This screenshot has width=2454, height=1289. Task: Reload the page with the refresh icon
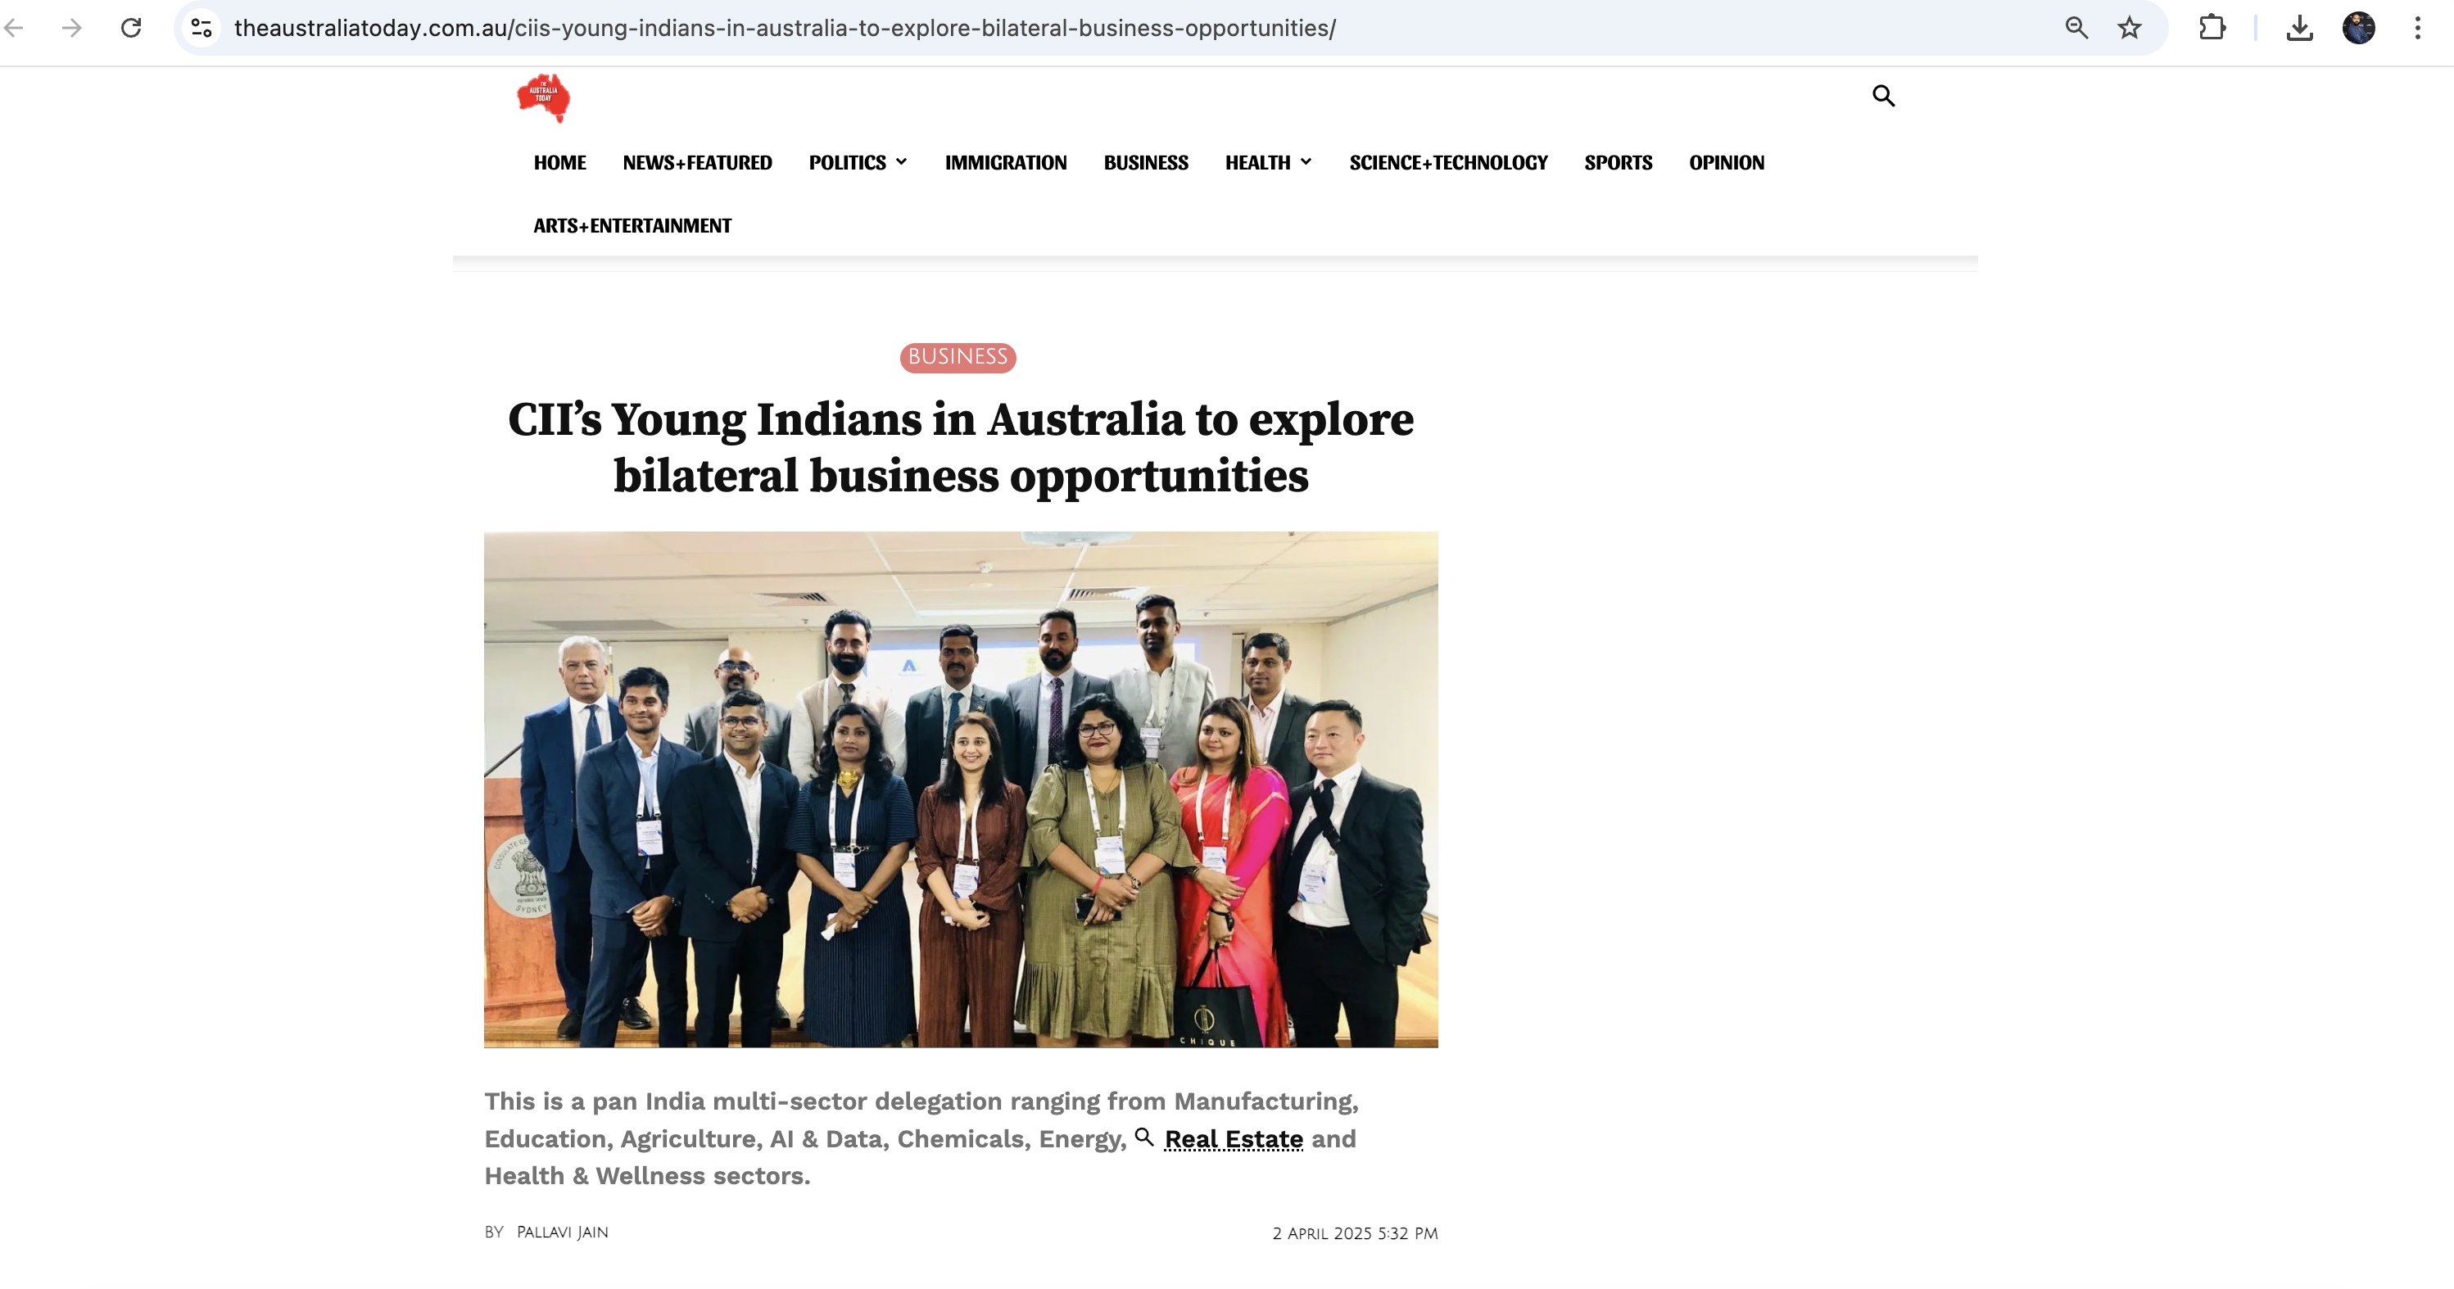[x=131, y=28]
